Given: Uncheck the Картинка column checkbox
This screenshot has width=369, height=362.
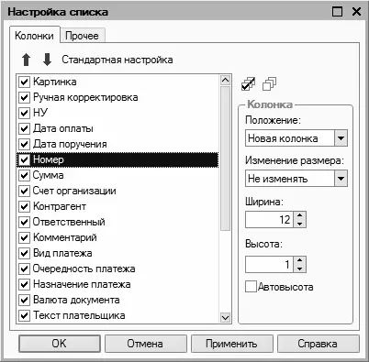Looking at the screenshot, I should click(24, 82).
